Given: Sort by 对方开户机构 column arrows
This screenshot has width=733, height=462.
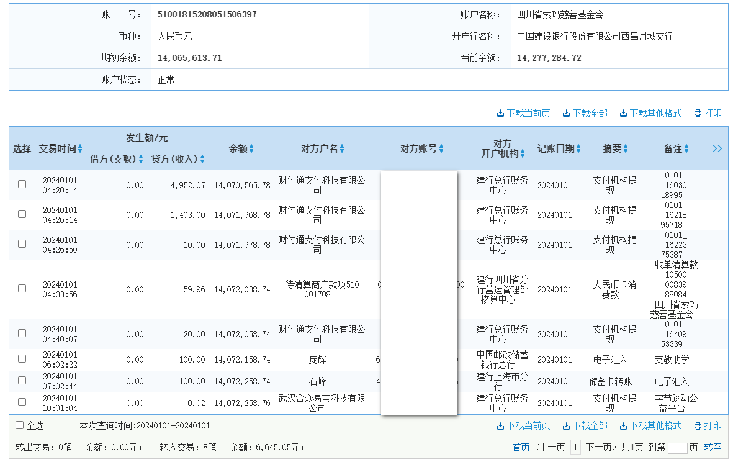Looking at the screenshot, I should pos(523,153).
